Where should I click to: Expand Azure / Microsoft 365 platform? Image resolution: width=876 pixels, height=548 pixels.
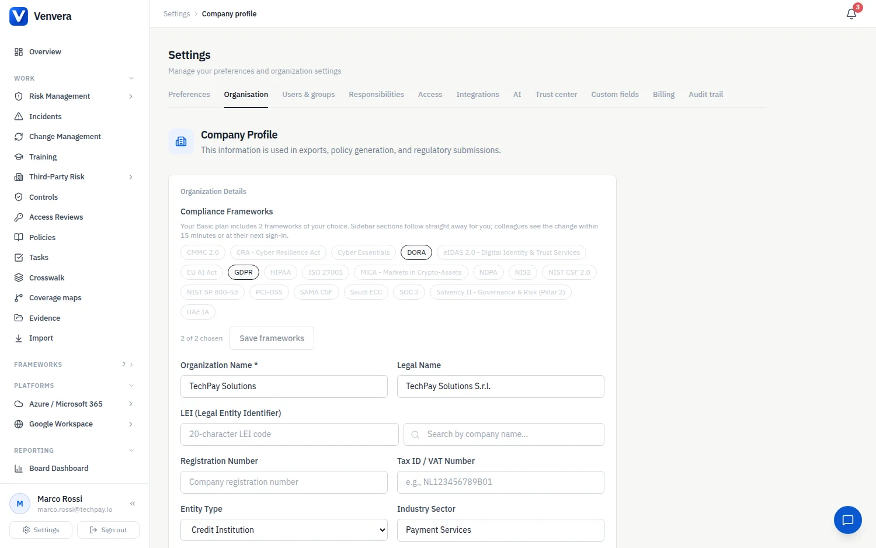coord(131,404)
